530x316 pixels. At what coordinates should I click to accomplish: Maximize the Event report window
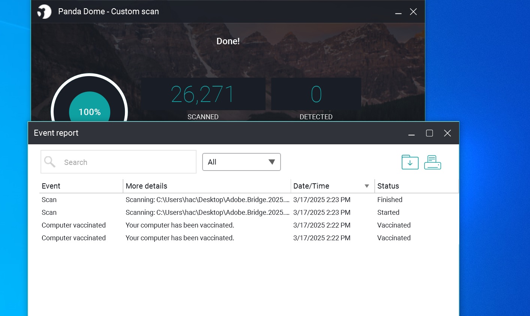[x=429, y=133]
